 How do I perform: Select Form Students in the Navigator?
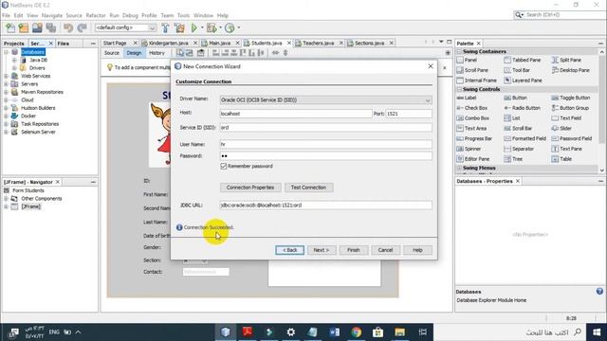tap(28, 190)
